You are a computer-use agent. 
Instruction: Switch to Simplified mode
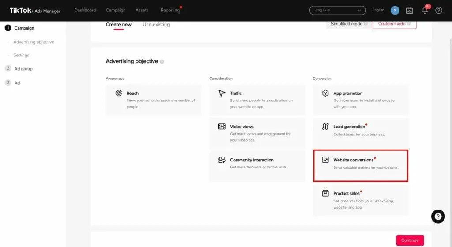click(349, 24)
